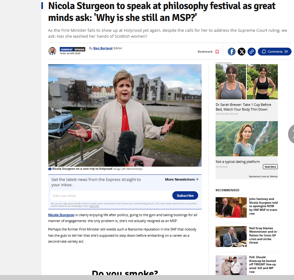Screen dimensions: 294x280
Task: Open Kneecap TRNSMT poll thumbnail
Action: tap(231, 265)
